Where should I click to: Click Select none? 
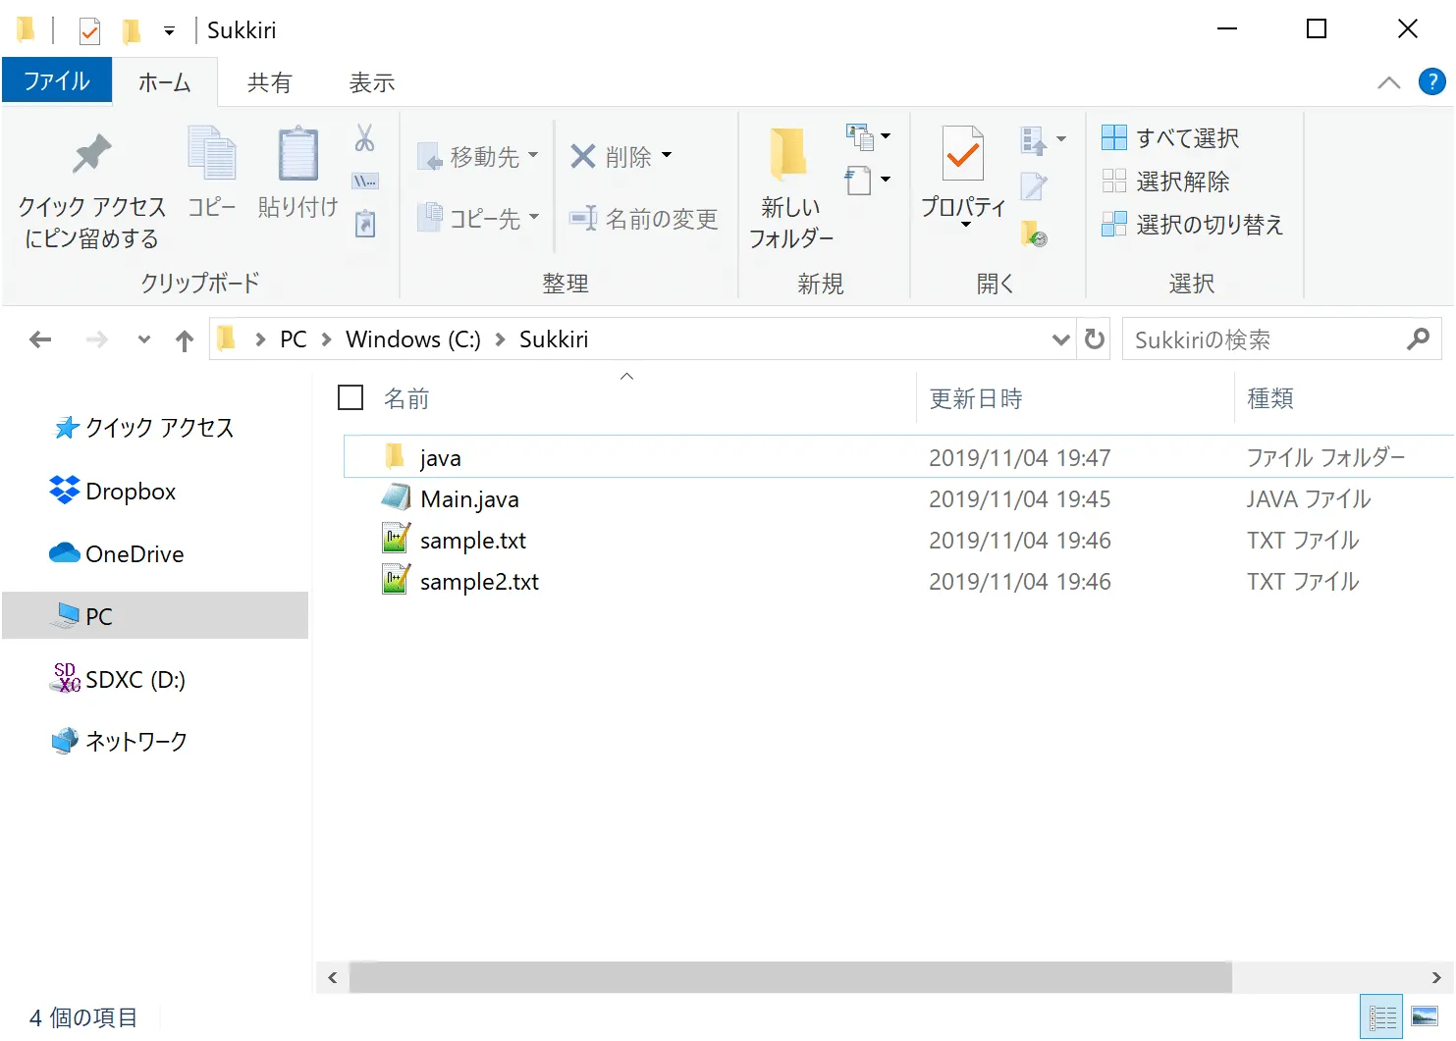coord(1165,182)
